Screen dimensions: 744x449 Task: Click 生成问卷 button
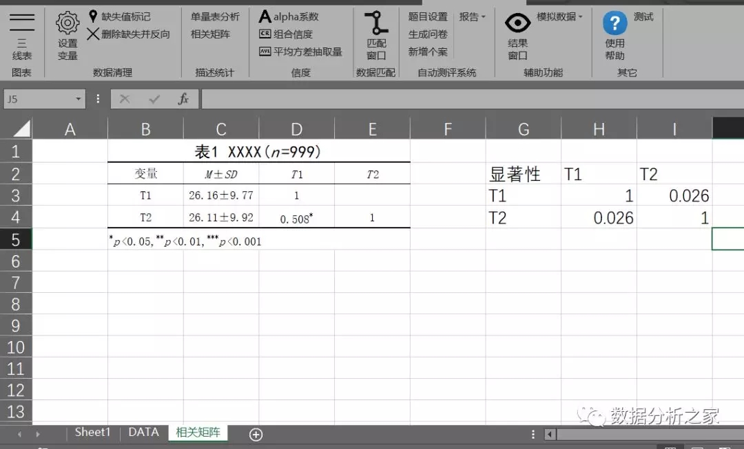428,34
